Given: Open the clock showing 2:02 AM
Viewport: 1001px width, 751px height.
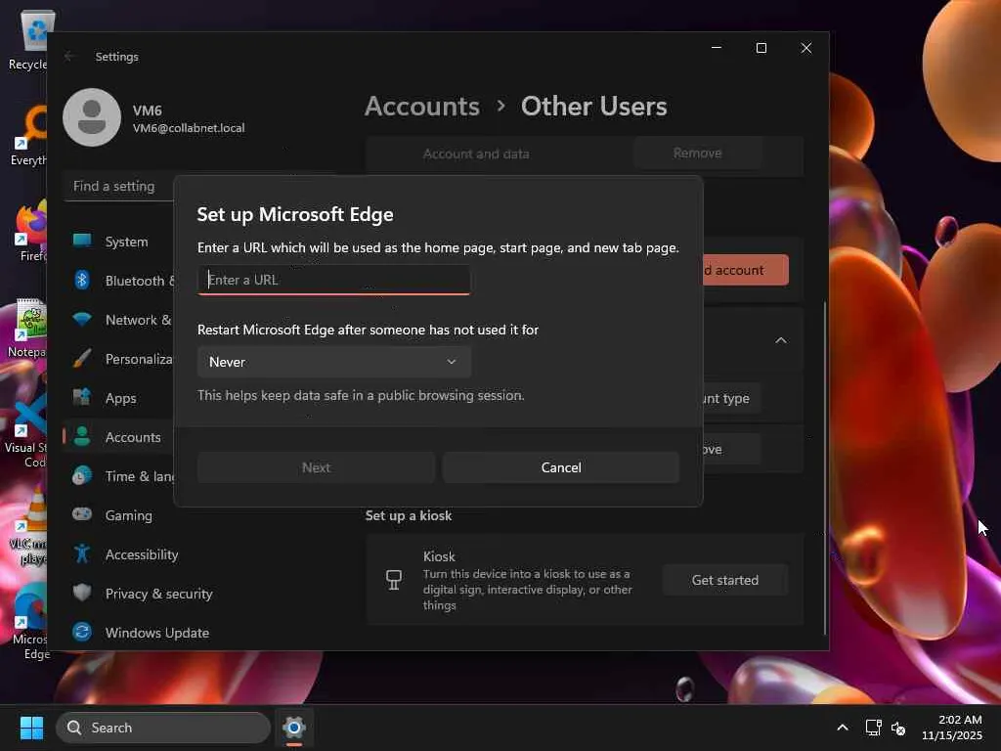Looking at the screenshot, I should [952, 728].
